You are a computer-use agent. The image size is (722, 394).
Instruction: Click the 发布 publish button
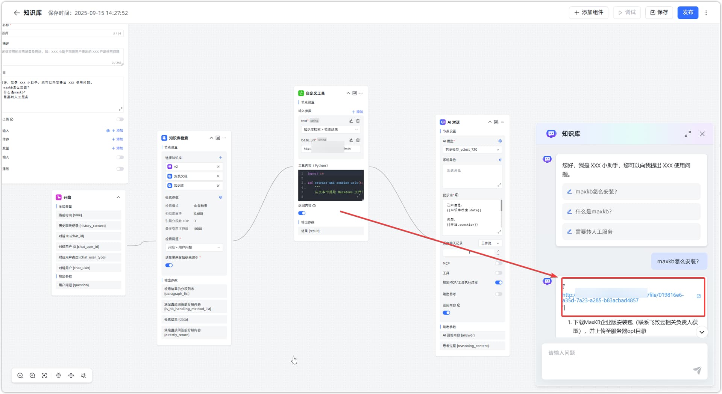[x=688, y=12]
